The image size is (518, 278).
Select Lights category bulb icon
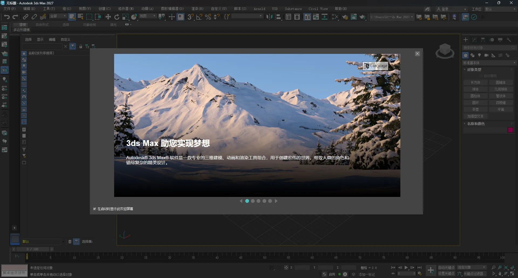pos(479,55)
